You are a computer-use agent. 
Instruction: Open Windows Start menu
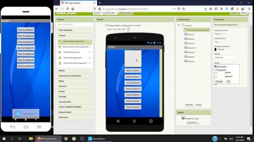[4, 138]
